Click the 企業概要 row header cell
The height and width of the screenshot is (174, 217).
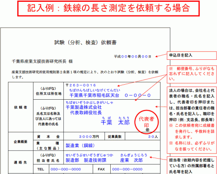[x=21, y=141]
